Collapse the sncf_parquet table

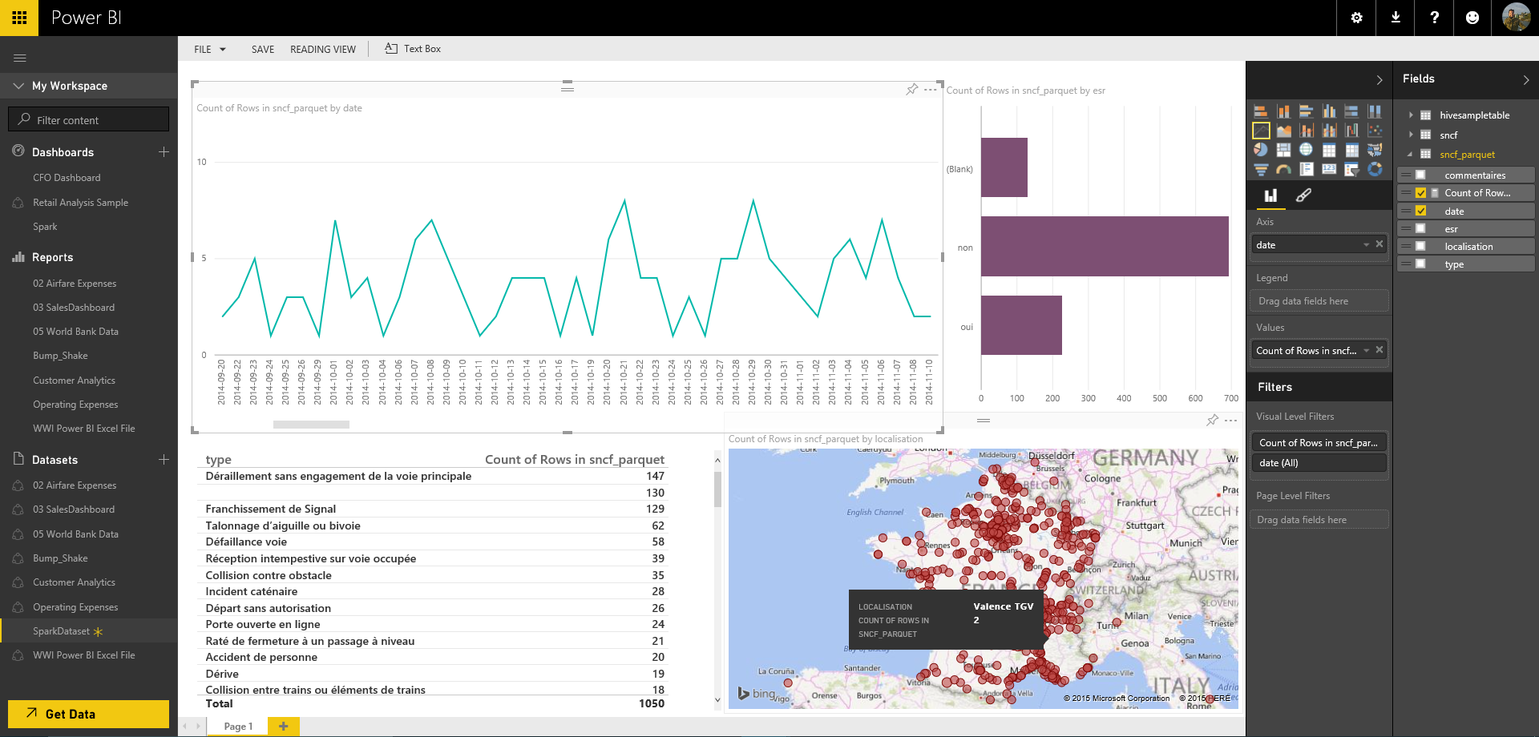click(1409, 154)
